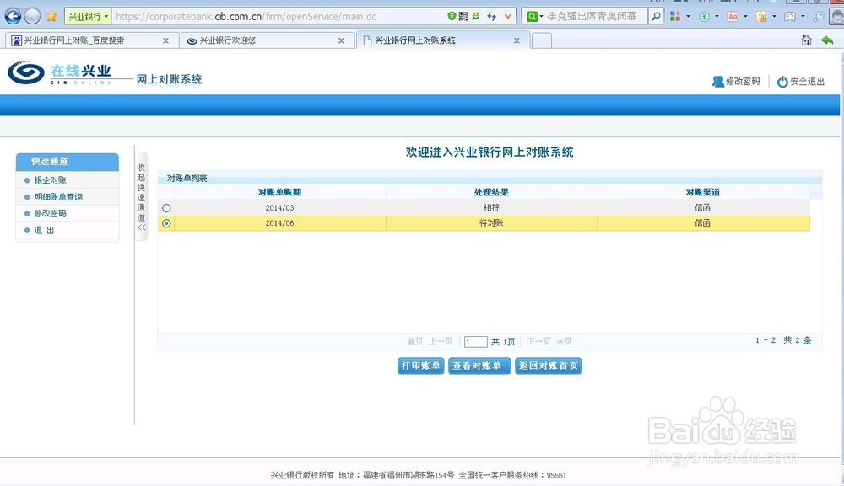Open 明细账单查询 in quick channel sidebar
844x486 pixels.
pyautogui.click(x=58, y=196)
